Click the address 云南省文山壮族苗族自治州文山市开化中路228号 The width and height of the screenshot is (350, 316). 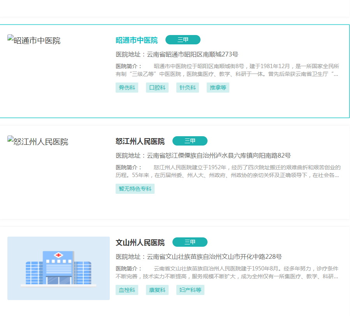(x=214, y=256)
